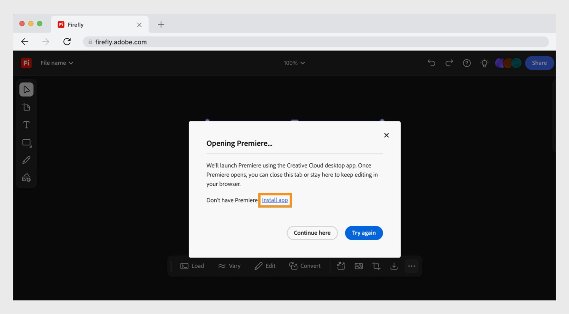The image size is (569, 314).
Task: Expand the more options ellipsis menu
Action: 412,266
